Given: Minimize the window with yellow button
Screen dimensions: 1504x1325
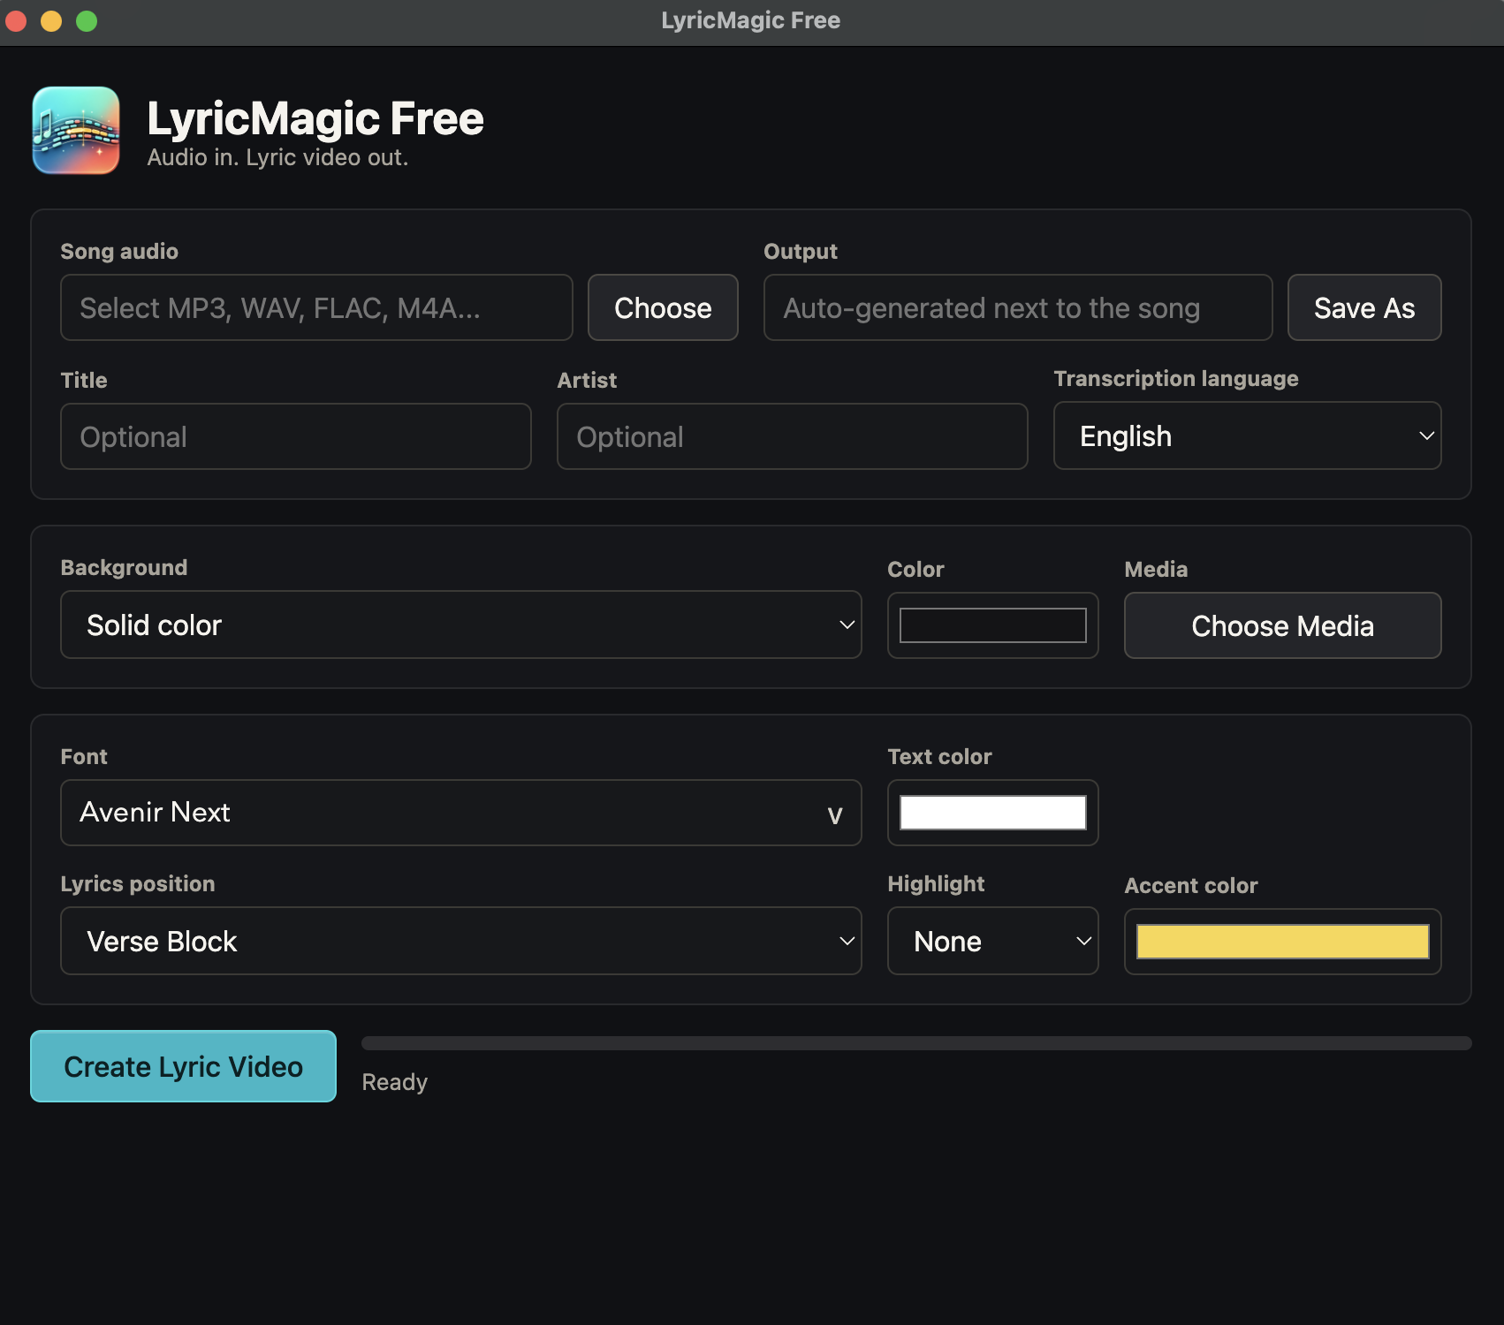Looking at the screenshot, I should (51, 20).
